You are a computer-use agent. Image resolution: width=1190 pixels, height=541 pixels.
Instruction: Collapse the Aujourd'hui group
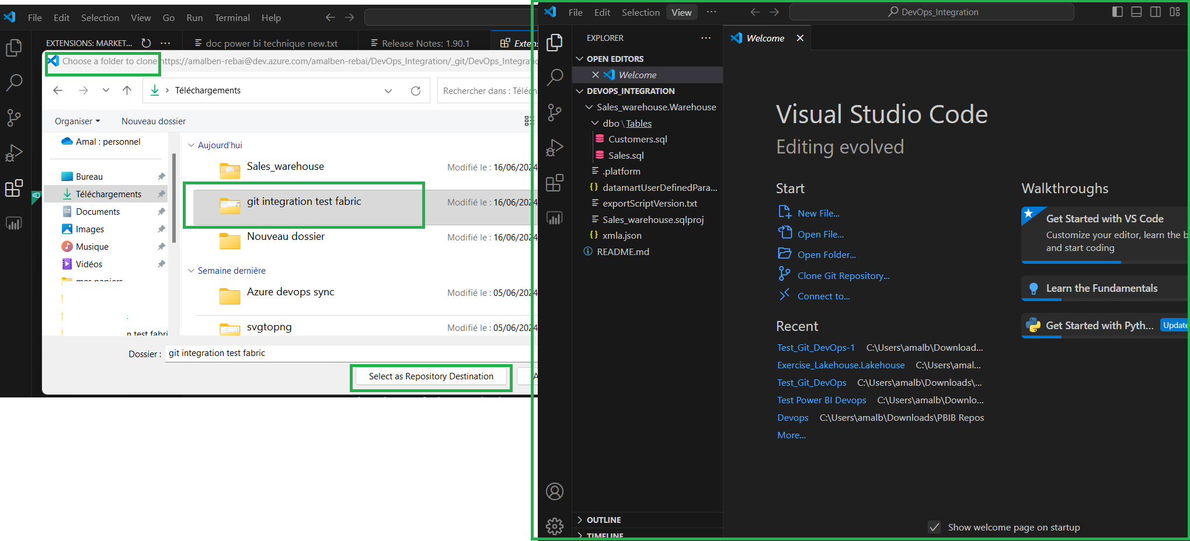point(191,145)
